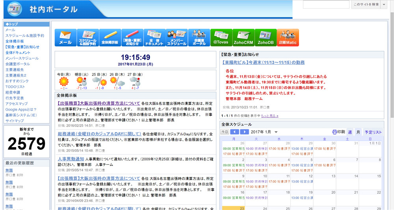Viewport: 394px width, 210px height.
Task: Open 13:00 経営会議 event on the 19th
Action: [302, 198]
